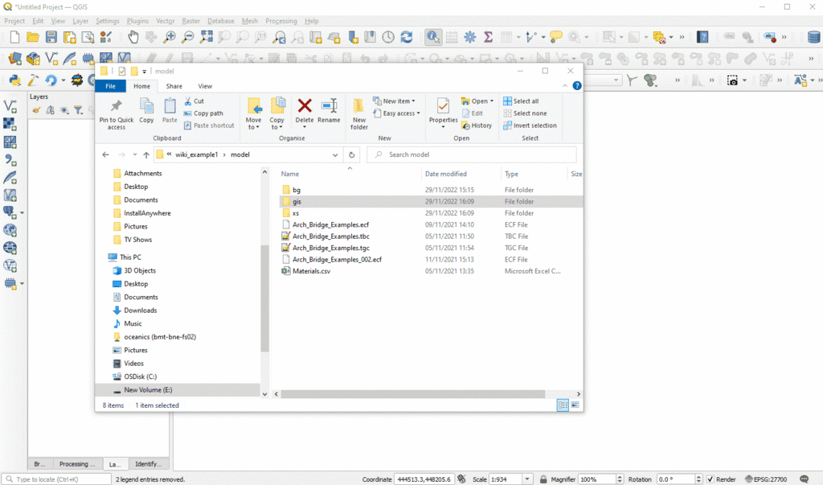Toggle the Render checkbox
This screenshot has height=485, width=823.
710,479
